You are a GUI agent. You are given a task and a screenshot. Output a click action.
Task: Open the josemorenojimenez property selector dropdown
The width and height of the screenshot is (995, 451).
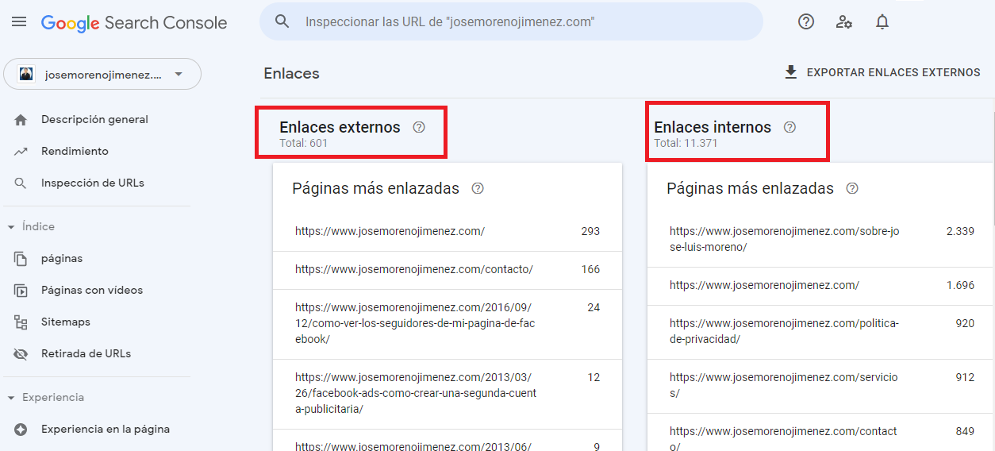tap(102, 74)
